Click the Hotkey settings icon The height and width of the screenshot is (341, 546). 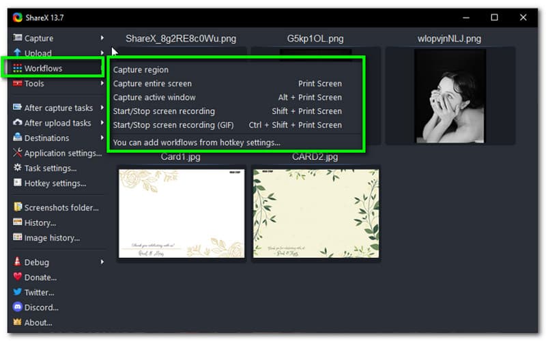[18, 183]
